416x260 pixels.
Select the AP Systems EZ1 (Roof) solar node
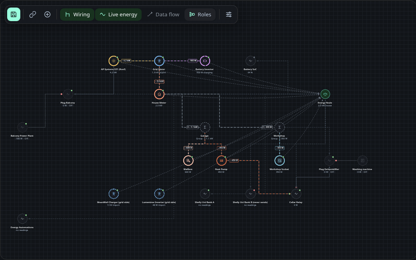(x=114, y=61)
